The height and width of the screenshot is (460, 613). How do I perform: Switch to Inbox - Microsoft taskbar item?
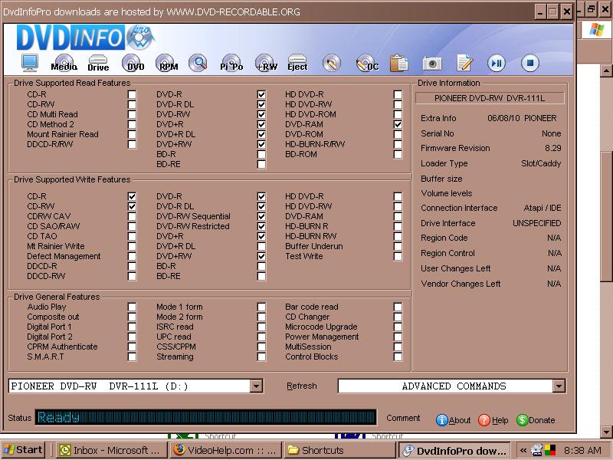pos(112,450)
